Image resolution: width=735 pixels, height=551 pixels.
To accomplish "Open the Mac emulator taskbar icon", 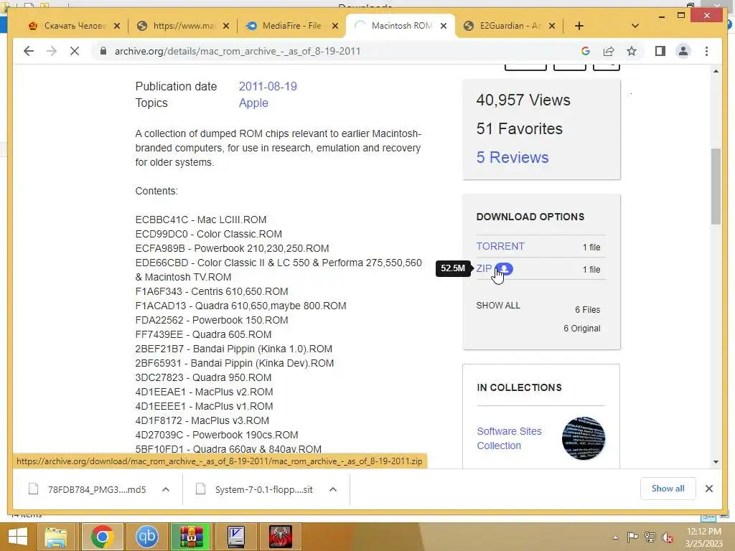I will (x=235, y=537).
